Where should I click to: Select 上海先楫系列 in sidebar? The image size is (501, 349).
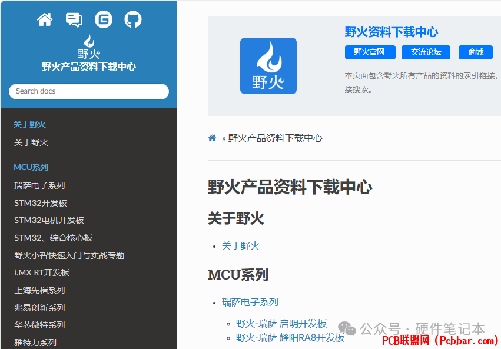click(x=39, y=290)
